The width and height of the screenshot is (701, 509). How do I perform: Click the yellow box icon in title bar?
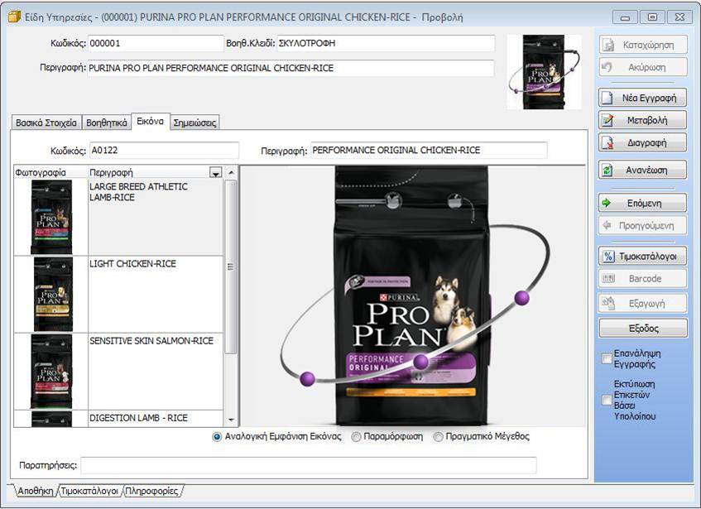click(x=14, y=17)
